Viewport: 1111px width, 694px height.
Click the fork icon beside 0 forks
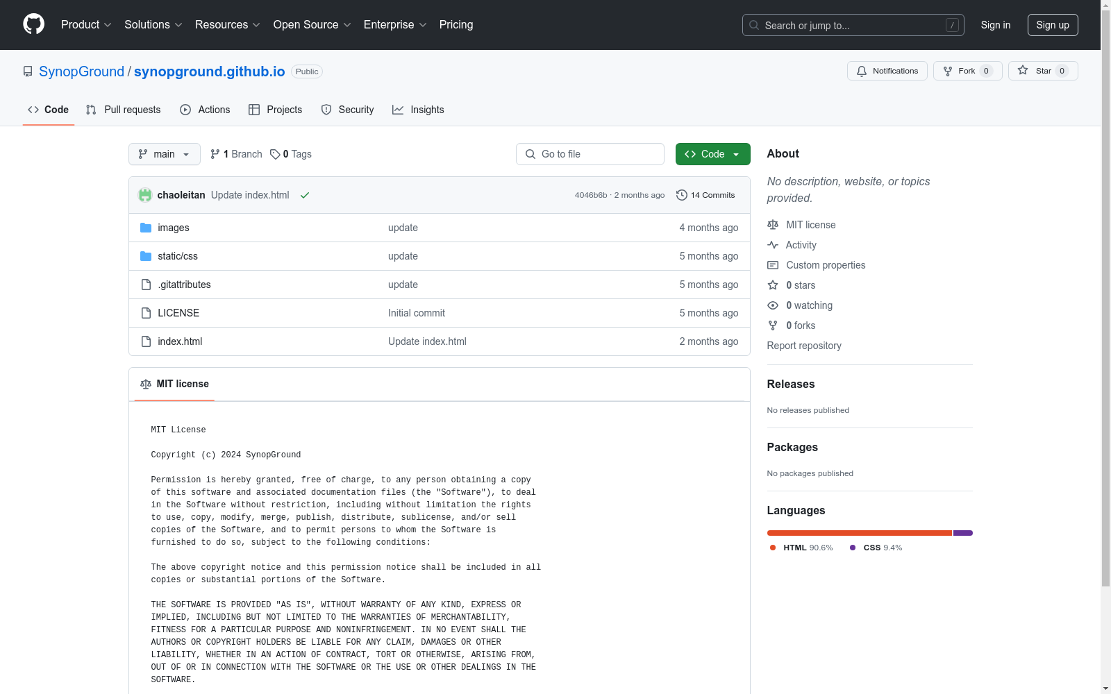(773, 325)
